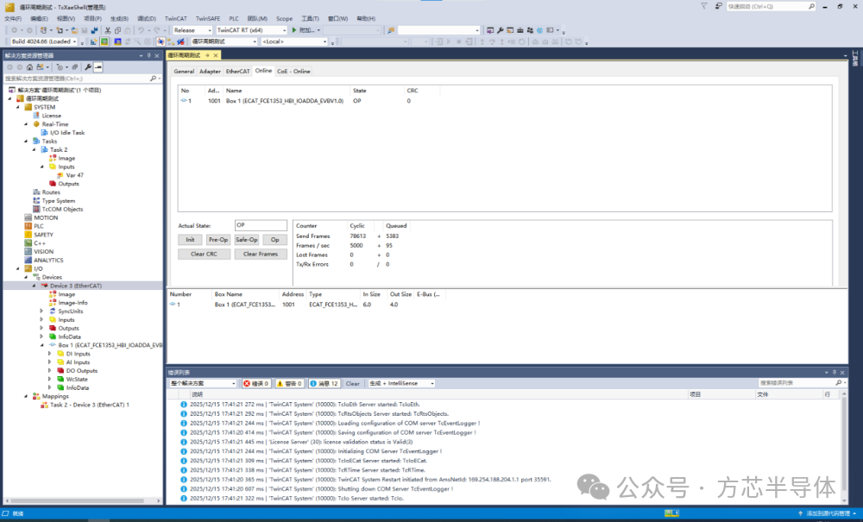Click the Save All toolbar icon
The image size is (863, 522).
point(94,30)
